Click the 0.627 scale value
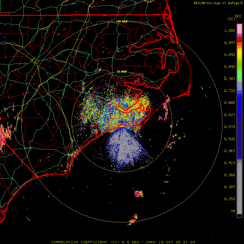244x244 pixels. tap(230, 115)
